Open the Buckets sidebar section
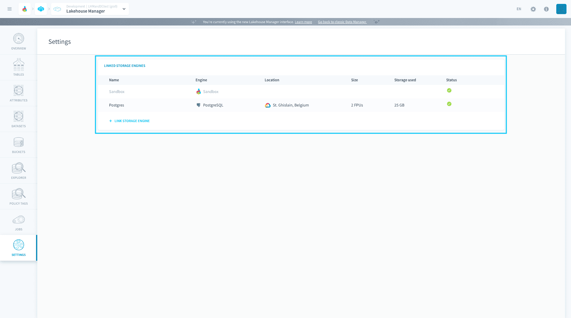 pyautogui.click(x=19, y=145)
